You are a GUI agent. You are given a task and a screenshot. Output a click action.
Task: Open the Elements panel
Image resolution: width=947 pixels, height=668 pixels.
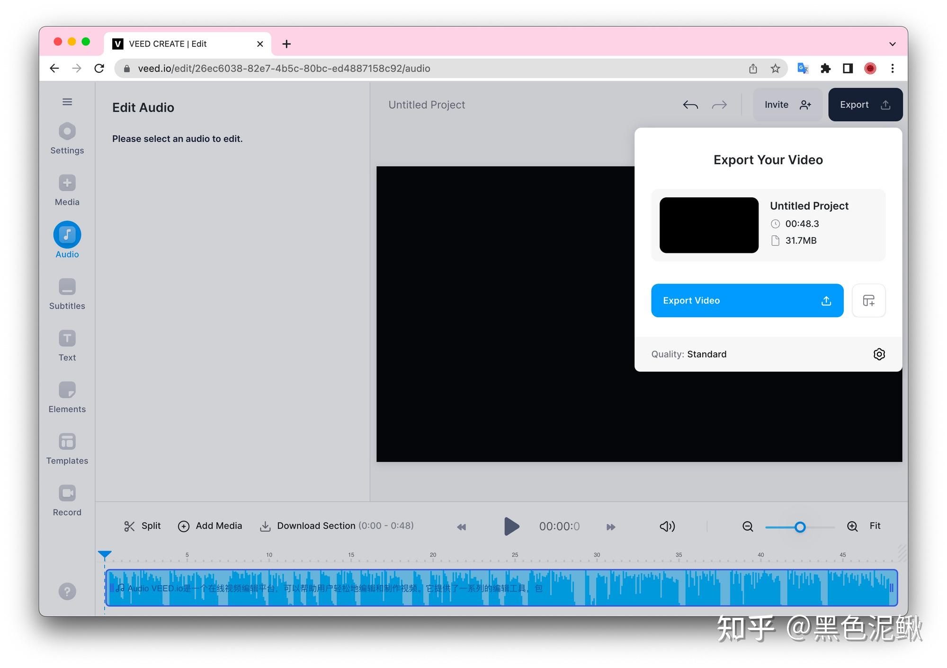[66, 397]
